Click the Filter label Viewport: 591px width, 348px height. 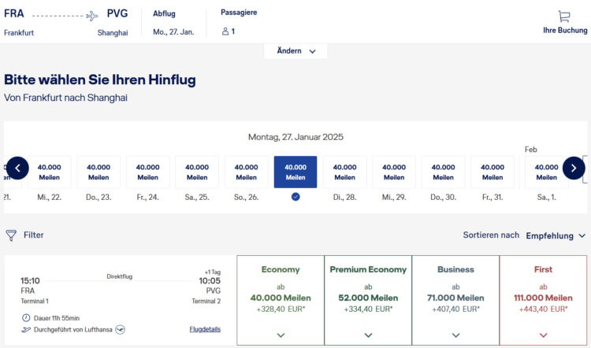(x=34, y=235)
